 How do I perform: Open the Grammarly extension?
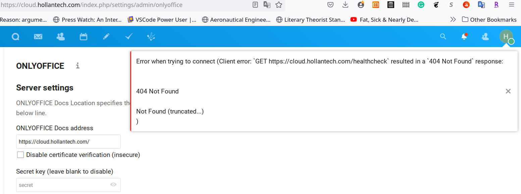421,5
